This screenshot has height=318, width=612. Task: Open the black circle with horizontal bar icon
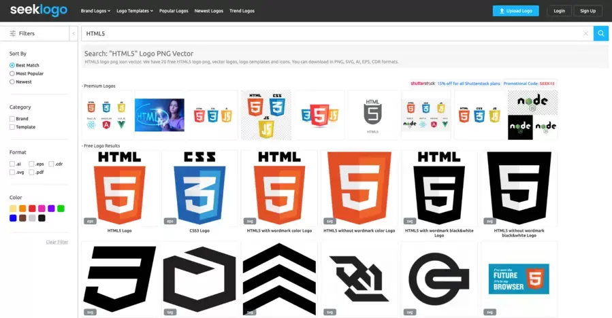click(439, 279)
